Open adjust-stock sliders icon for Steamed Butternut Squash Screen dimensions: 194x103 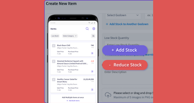(x=92, y=71)
